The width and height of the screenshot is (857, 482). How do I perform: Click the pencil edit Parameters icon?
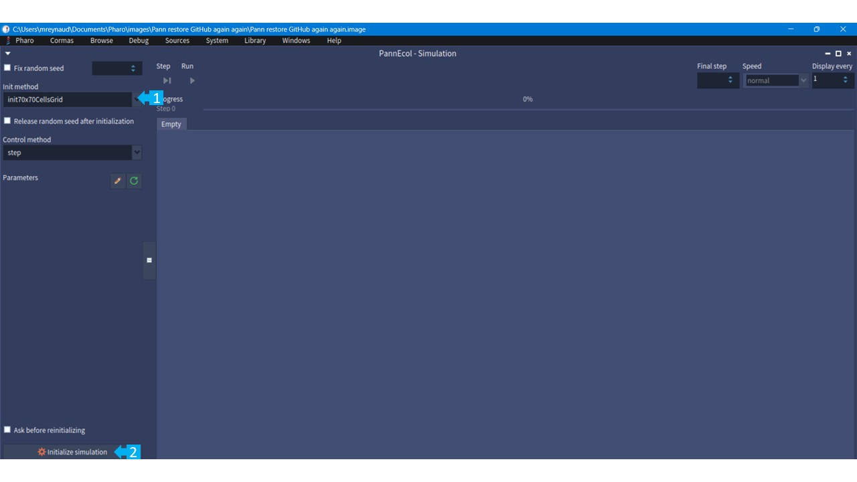coord(118,181)
